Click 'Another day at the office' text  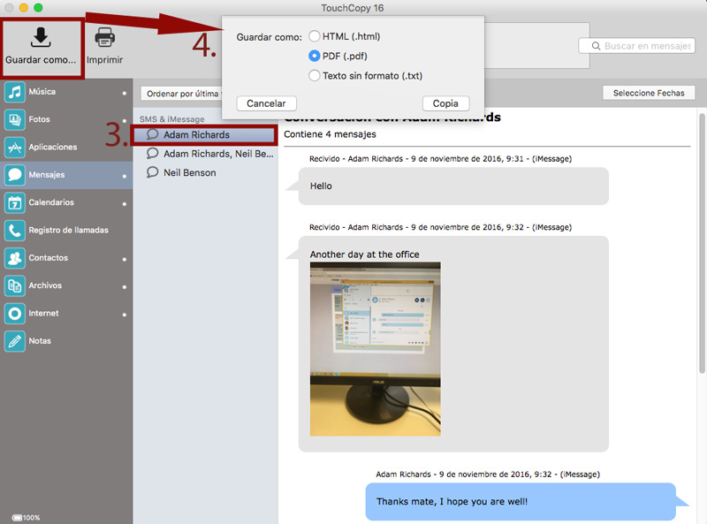click(364, 254)
